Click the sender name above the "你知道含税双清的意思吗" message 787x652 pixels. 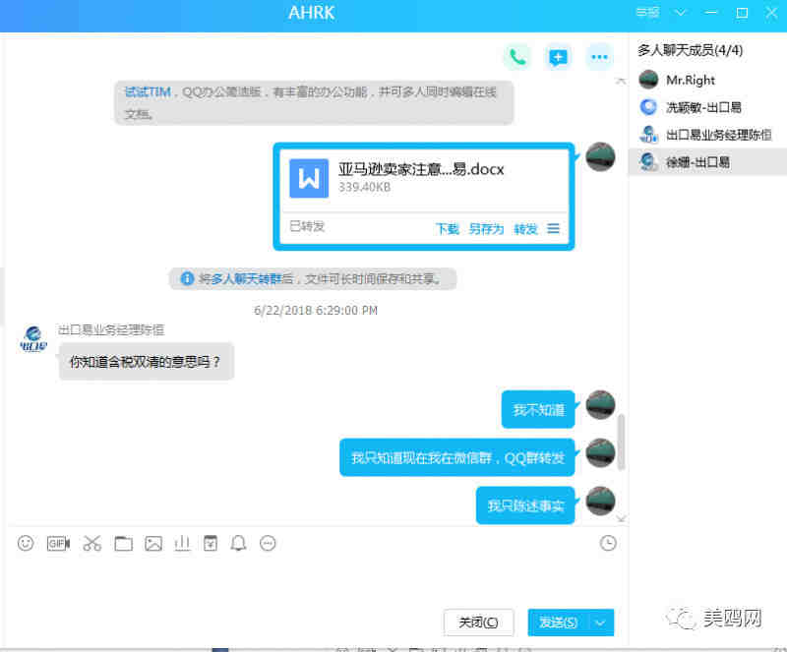tap(111, 329)
